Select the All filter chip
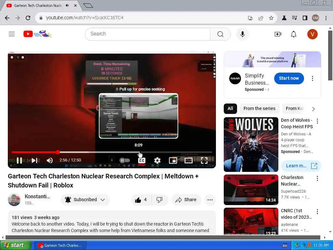 (230, 108)
